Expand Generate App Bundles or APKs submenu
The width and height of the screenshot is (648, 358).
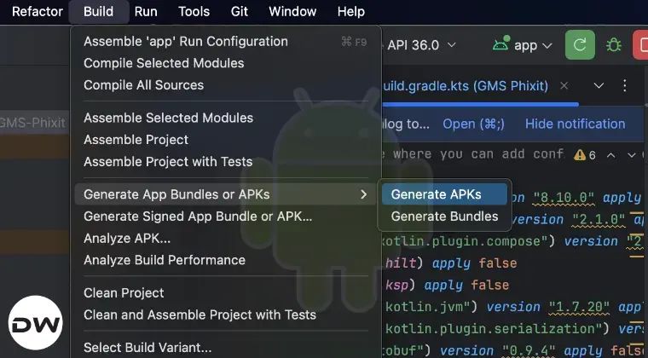(225, 194)
